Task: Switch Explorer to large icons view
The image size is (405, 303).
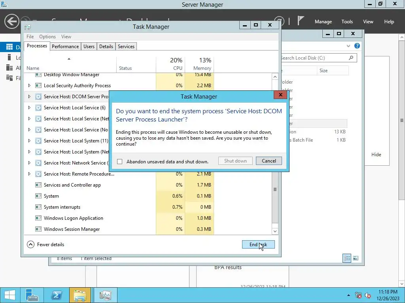Action: (356, 258)
